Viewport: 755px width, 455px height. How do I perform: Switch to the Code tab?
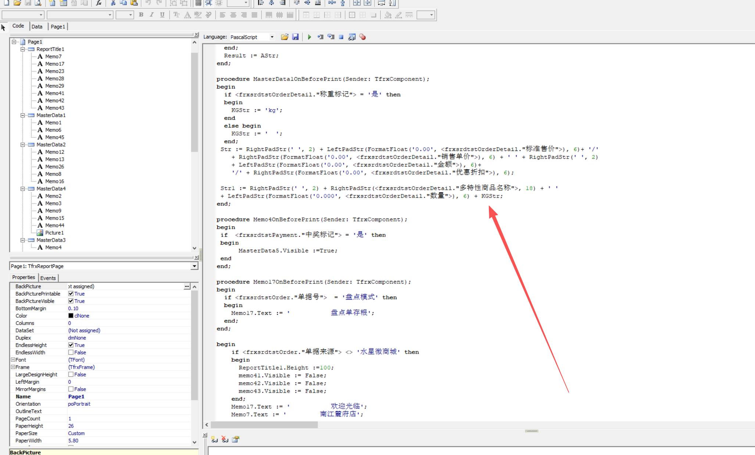pyautogui.click(x=18, y=26)
